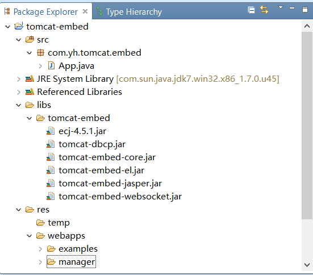Click the tomcat-embed project icon
313x275 pixels.
pos(19,26)
